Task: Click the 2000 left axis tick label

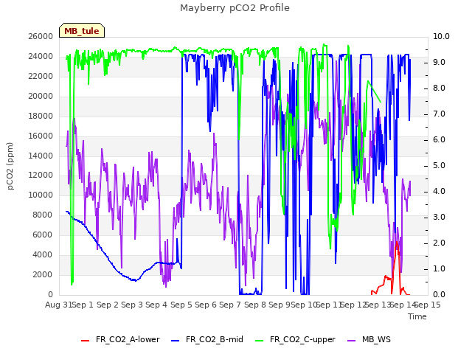Action: tap(43, 274)
